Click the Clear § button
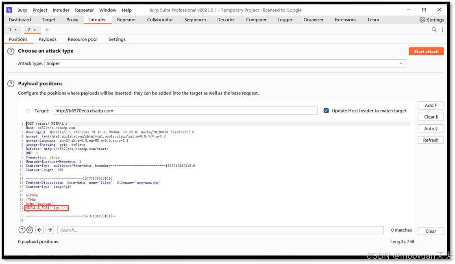This screenshot has width=455, height=264. [x=431, y=117]
